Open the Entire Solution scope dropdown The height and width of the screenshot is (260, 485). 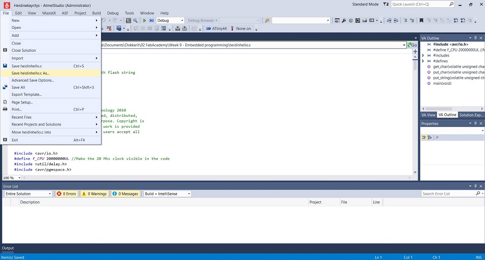point(49,193)
